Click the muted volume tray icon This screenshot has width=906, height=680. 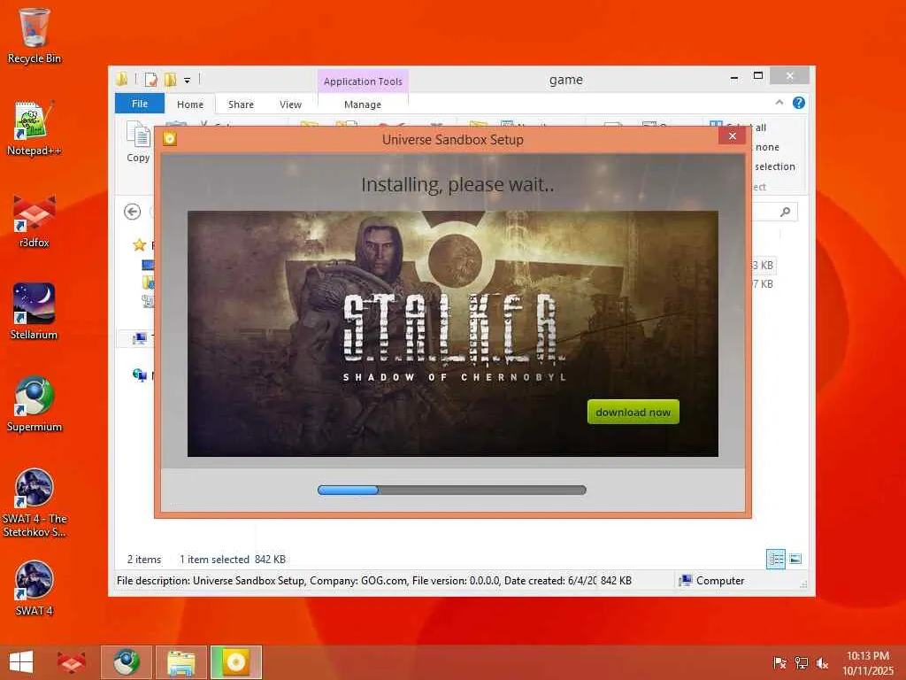click(822, 663)
